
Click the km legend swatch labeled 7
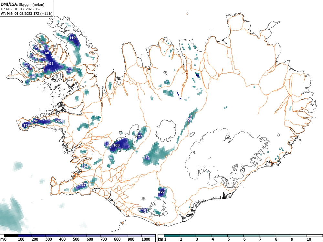pos(267,236)
